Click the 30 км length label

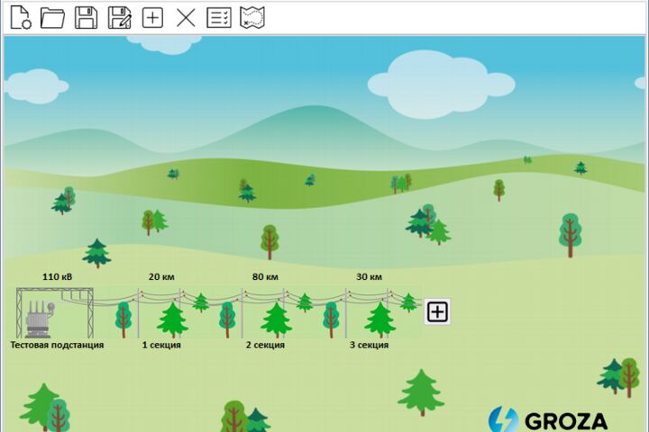tap(370, 276)
